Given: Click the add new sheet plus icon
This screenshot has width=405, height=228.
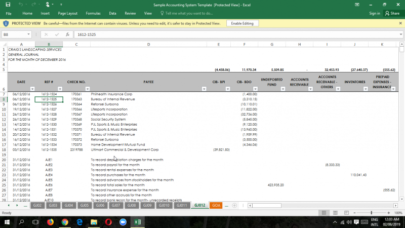Looking at the screenshot, I should click(234, 205).
